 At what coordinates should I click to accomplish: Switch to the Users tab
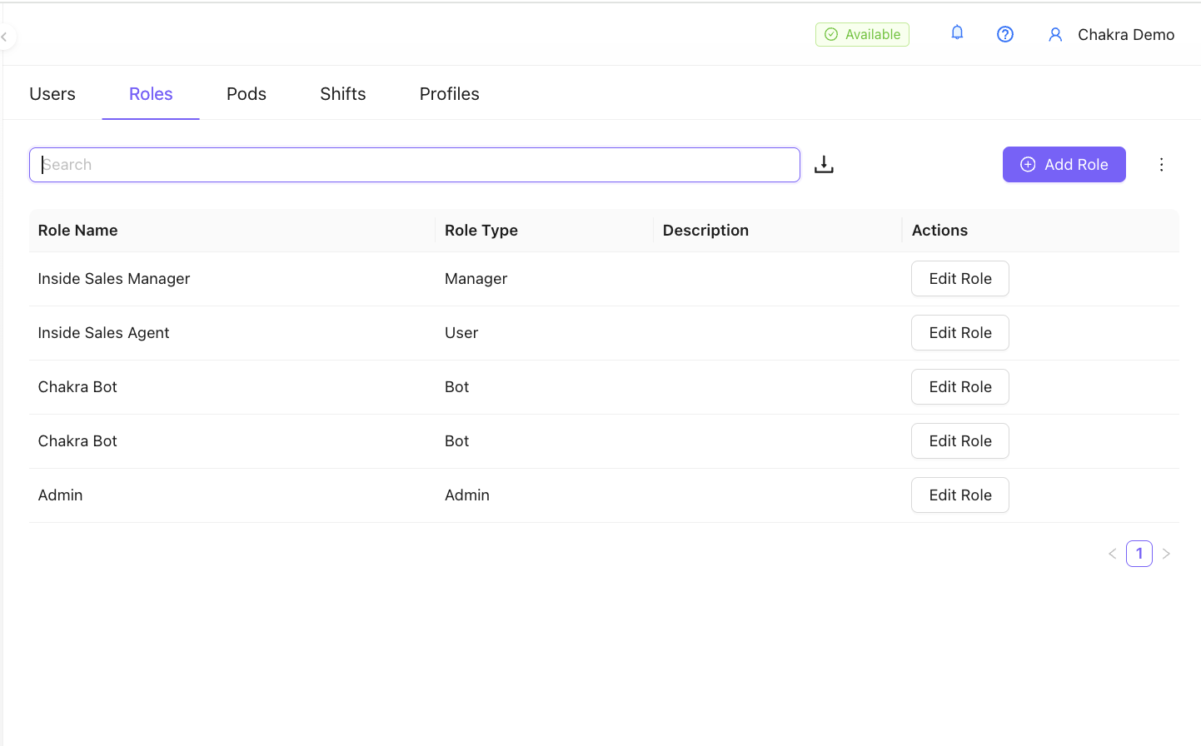pos(52,94)
